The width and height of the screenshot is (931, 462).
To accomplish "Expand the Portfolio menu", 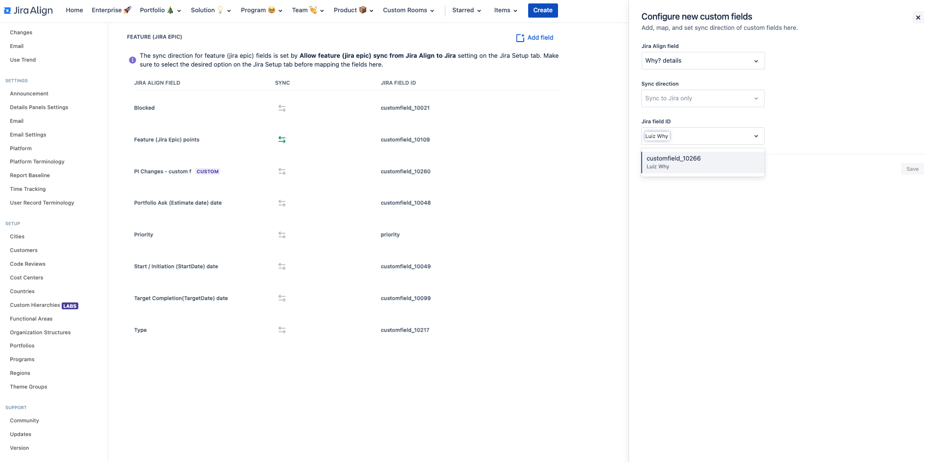I will click(161, 10).
